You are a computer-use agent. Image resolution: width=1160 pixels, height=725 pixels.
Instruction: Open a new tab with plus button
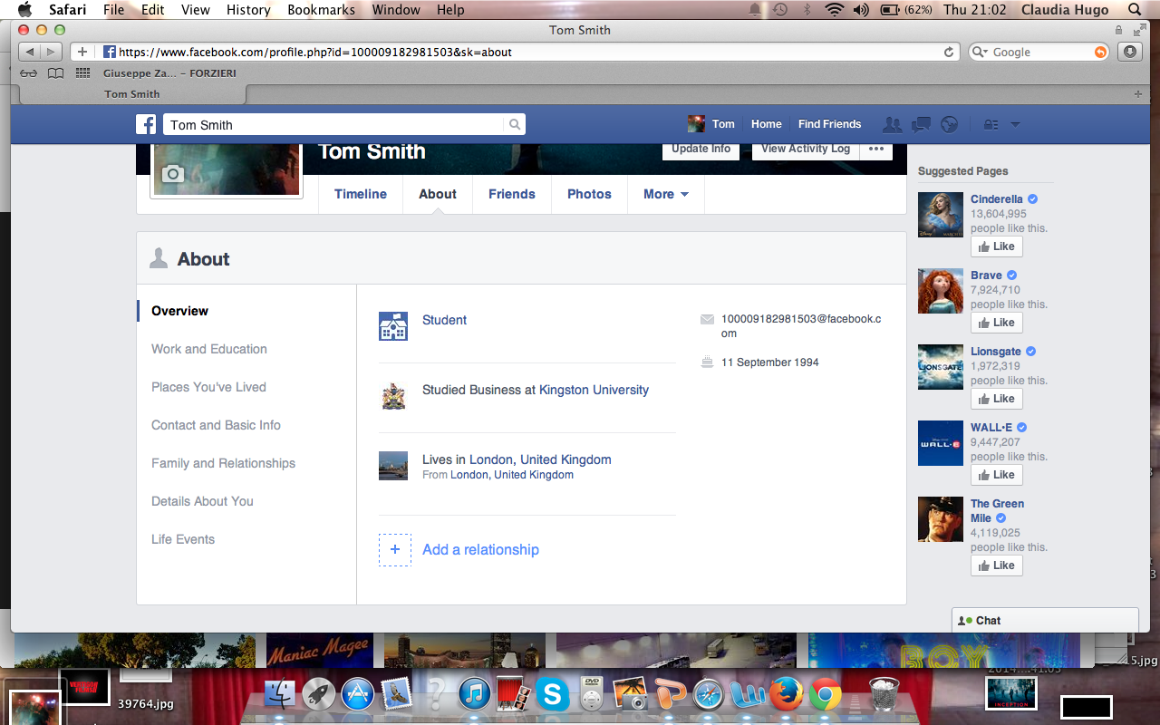click(1138, 94)
